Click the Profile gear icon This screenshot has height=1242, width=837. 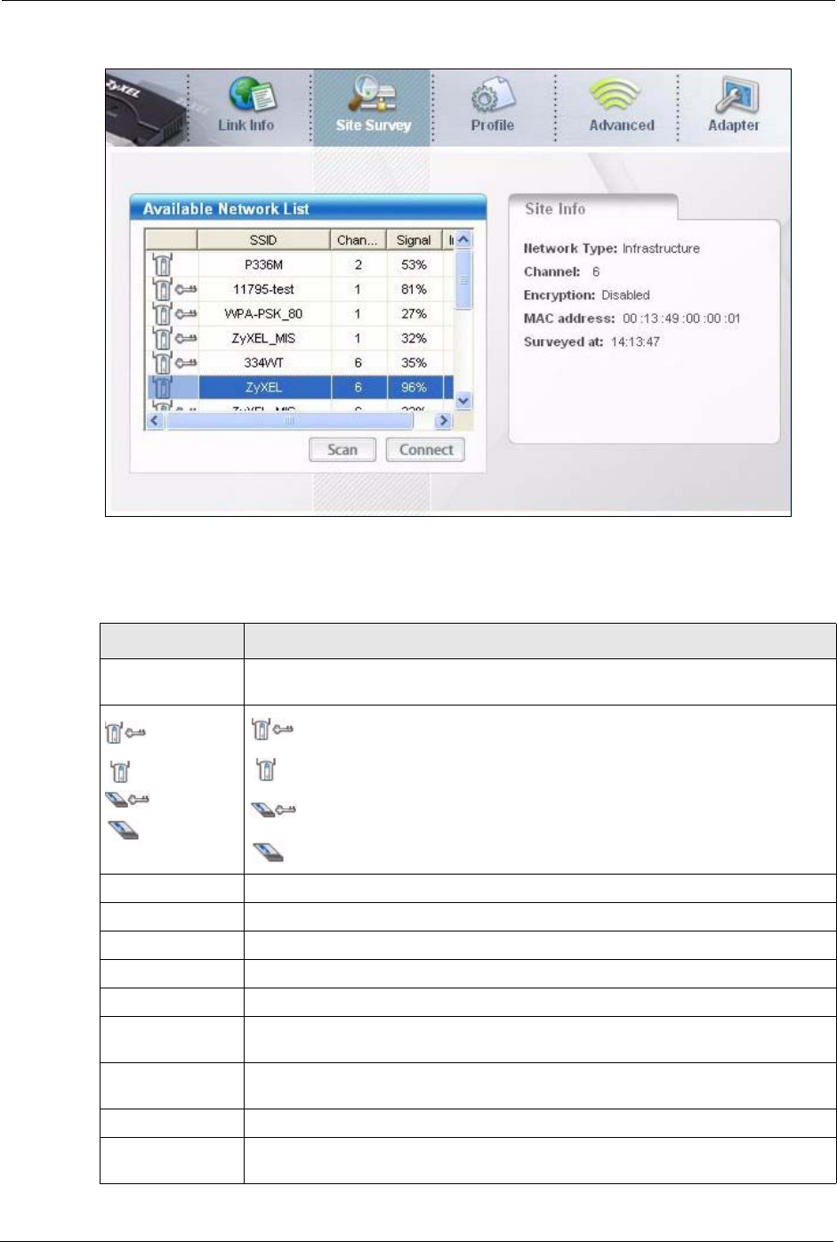(492, 96)
